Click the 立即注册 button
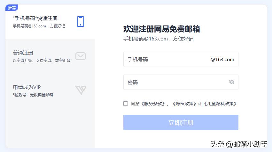 click(x=181, y=122)
